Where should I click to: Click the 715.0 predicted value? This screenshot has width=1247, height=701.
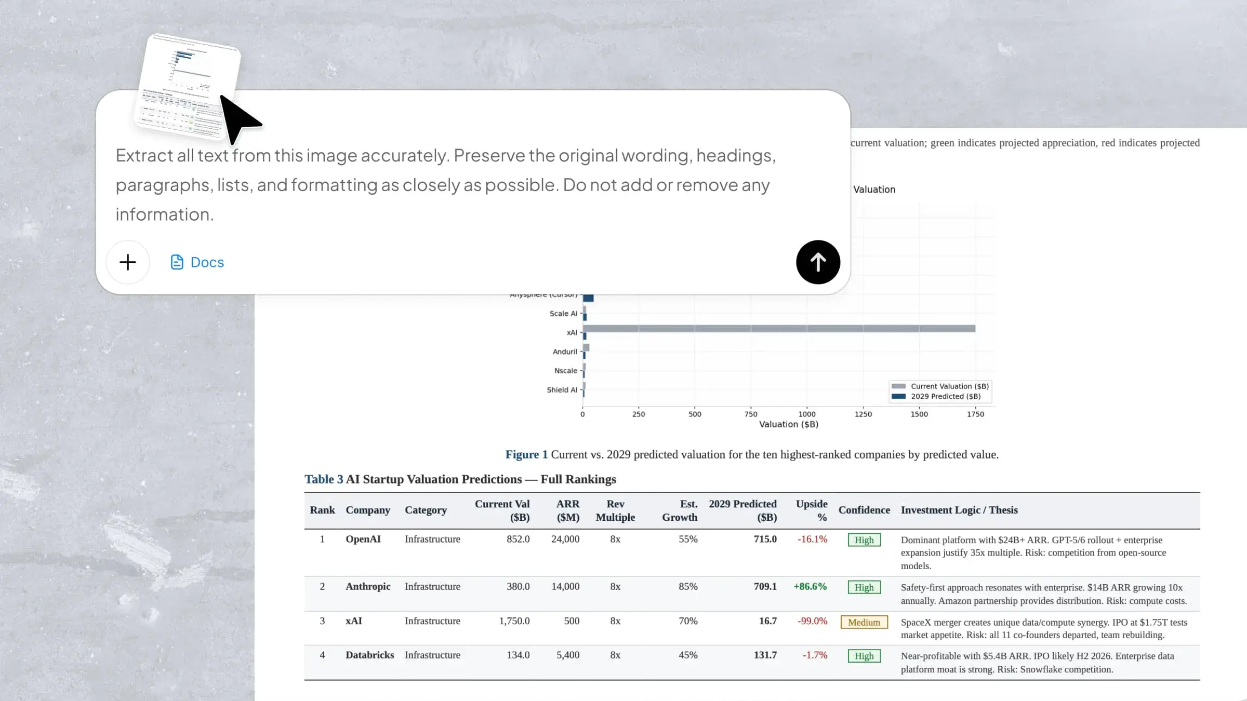[x=765, y=539]
